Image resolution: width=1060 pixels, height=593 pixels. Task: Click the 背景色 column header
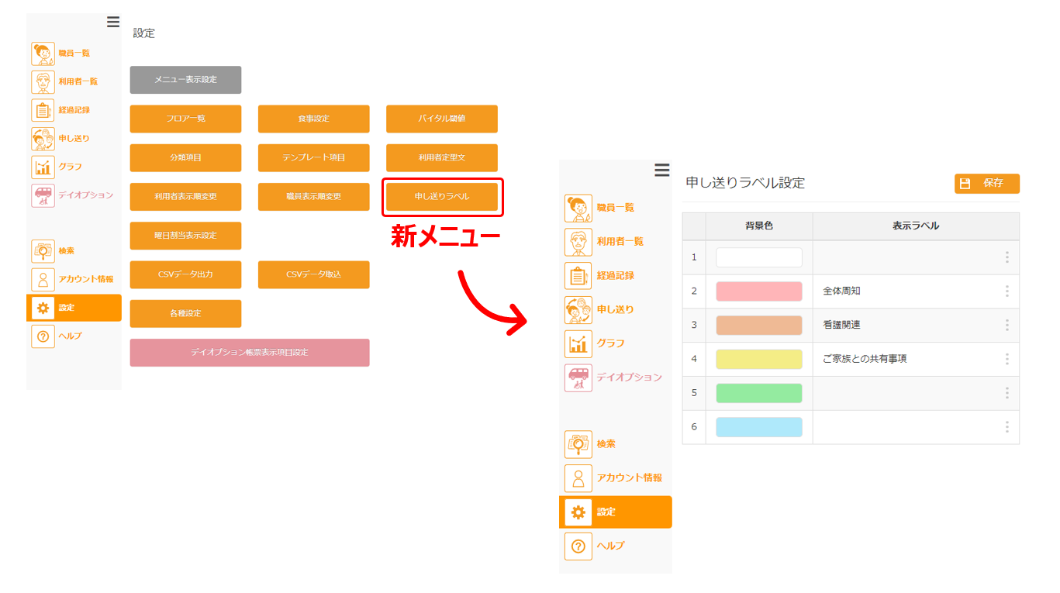[x=759, y=226]
